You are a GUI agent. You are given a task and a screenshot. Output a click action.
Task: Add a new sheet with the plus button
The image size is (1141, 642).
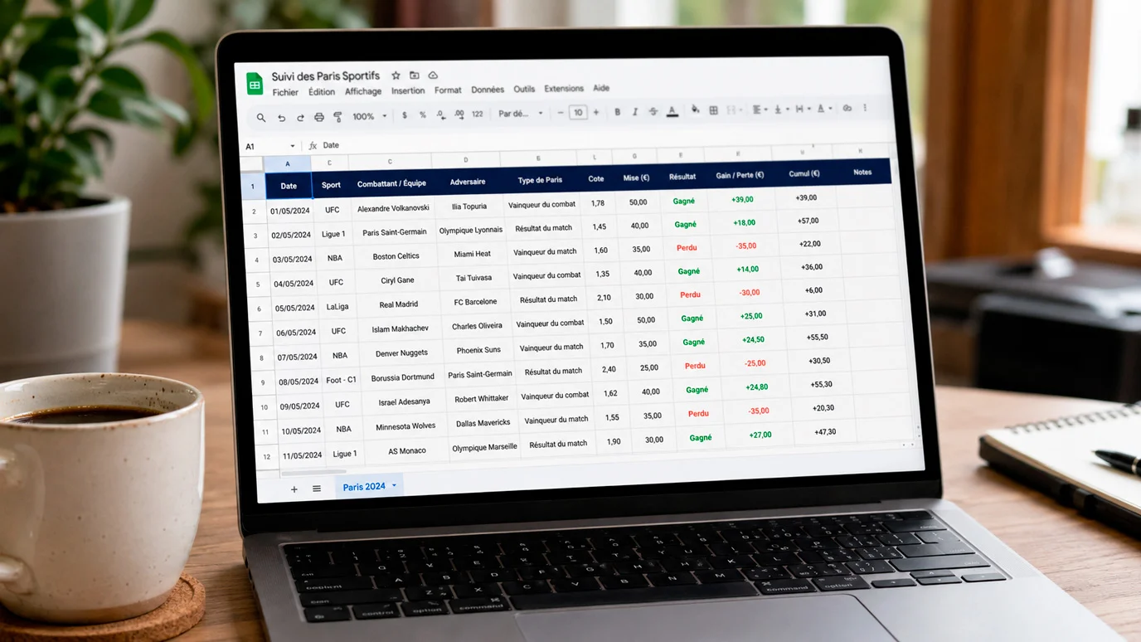294,489
